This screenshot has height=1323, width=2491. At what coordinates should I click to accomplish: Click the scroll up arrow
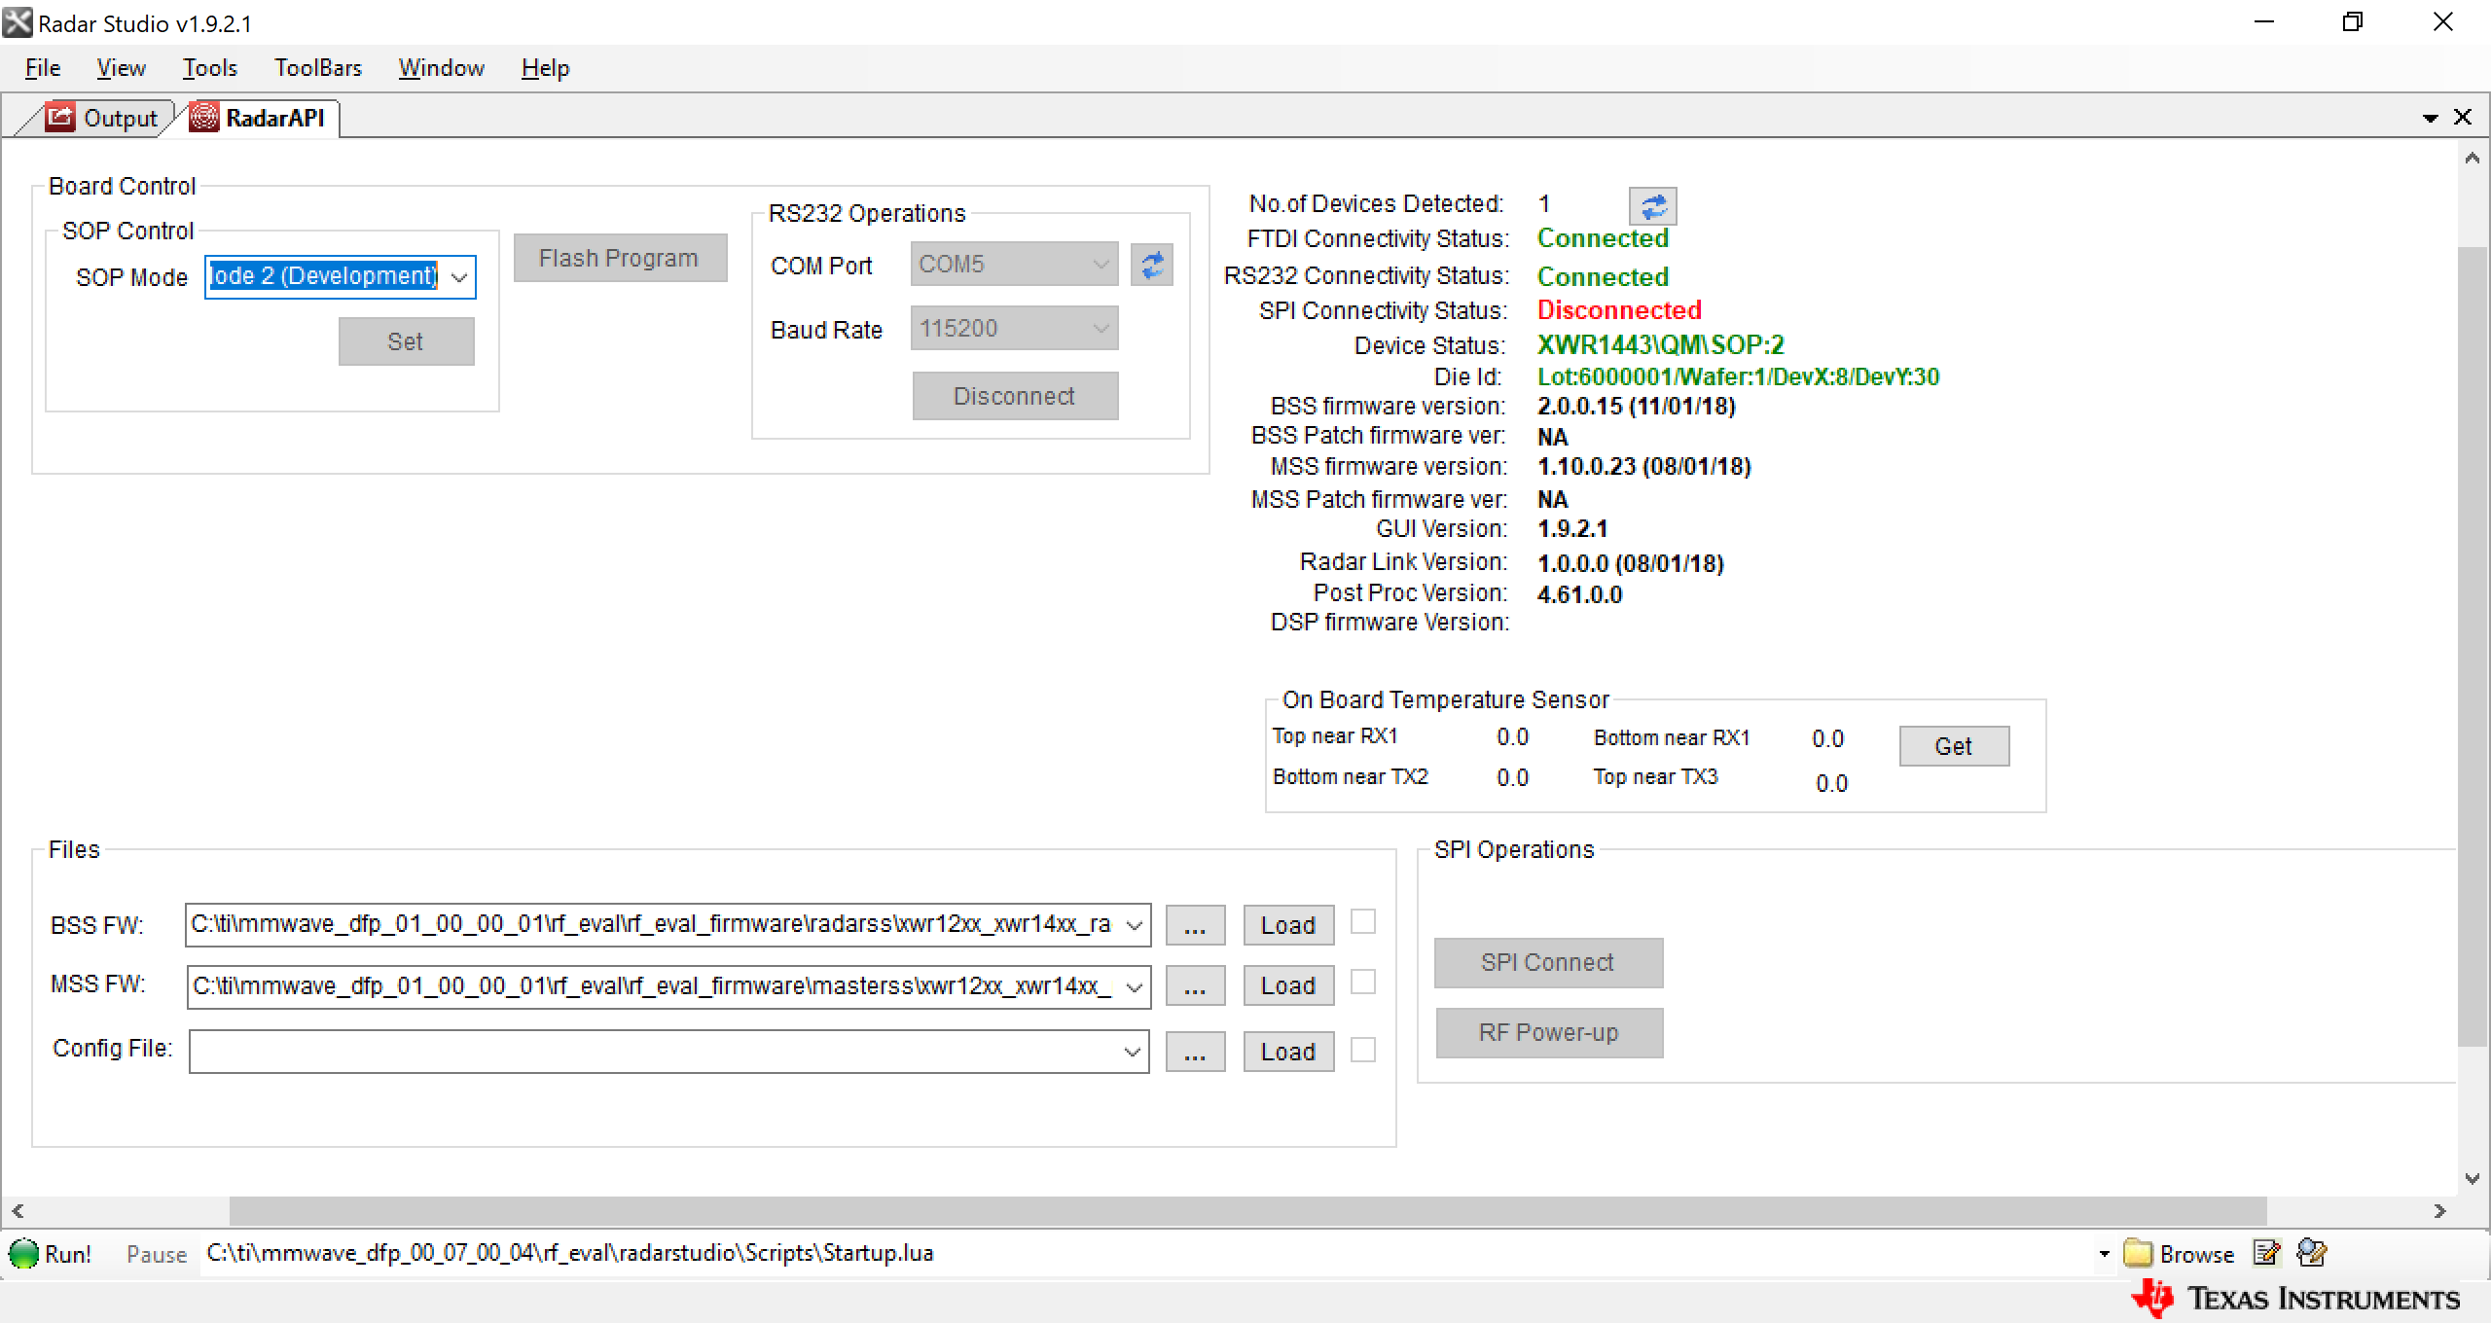click(x=2472, y=157)
